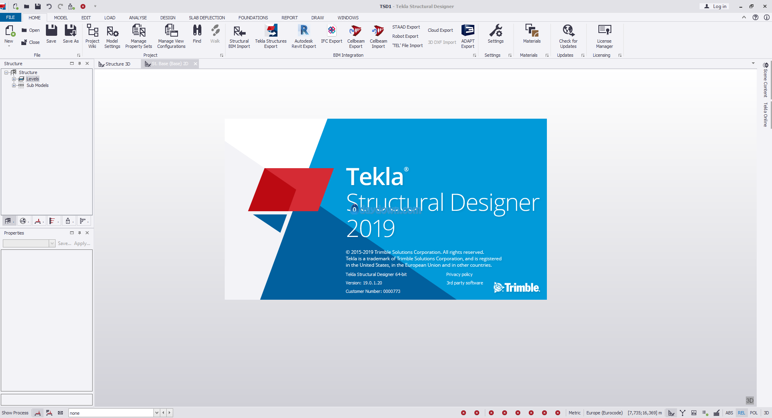Open the FILE menu

(x=10, y=17)
